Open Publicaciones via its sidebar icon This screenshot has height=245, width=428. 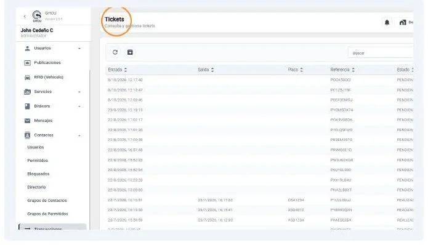tap(27, 63)
